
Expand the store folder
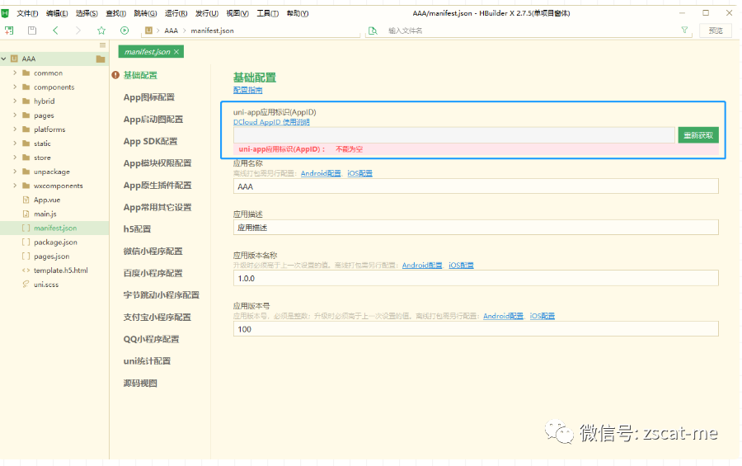15,158
